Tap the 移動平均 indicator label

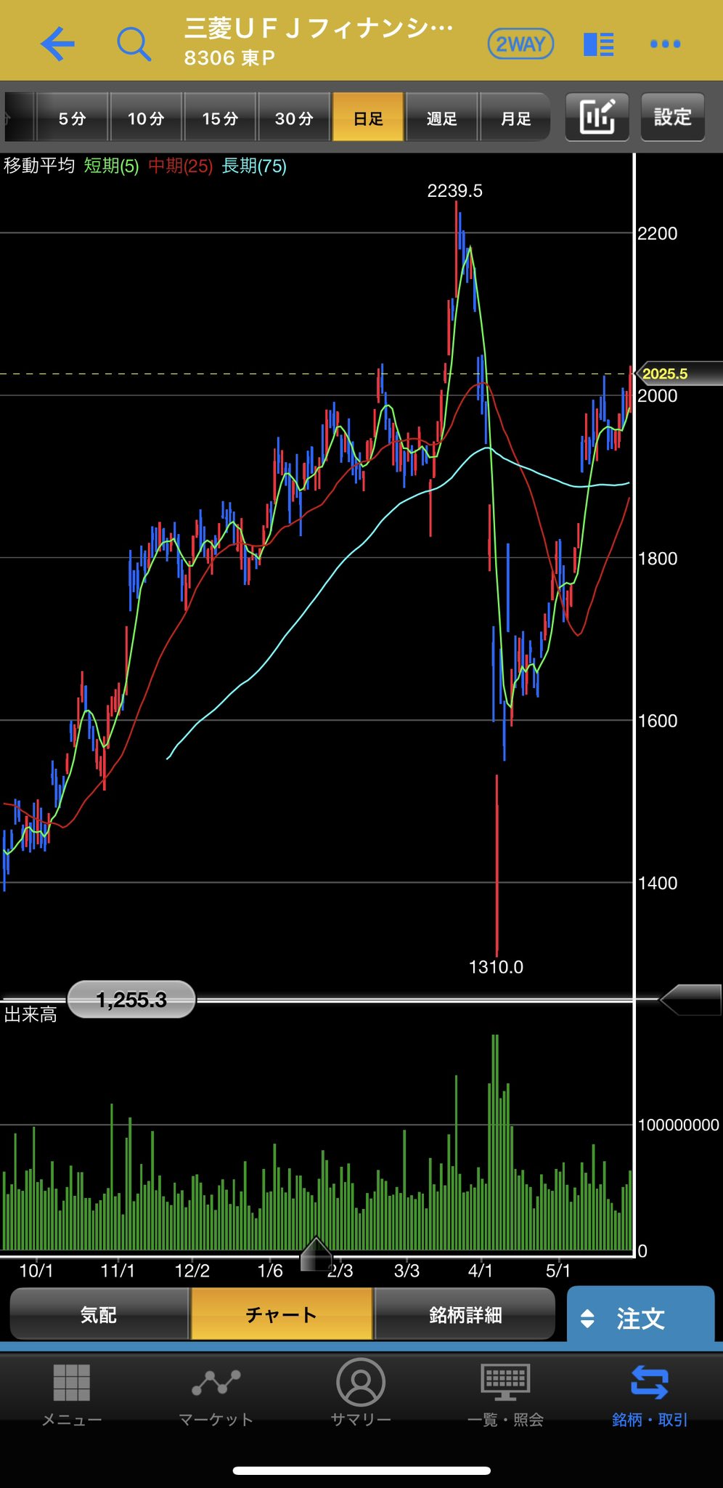click(39, 166)
